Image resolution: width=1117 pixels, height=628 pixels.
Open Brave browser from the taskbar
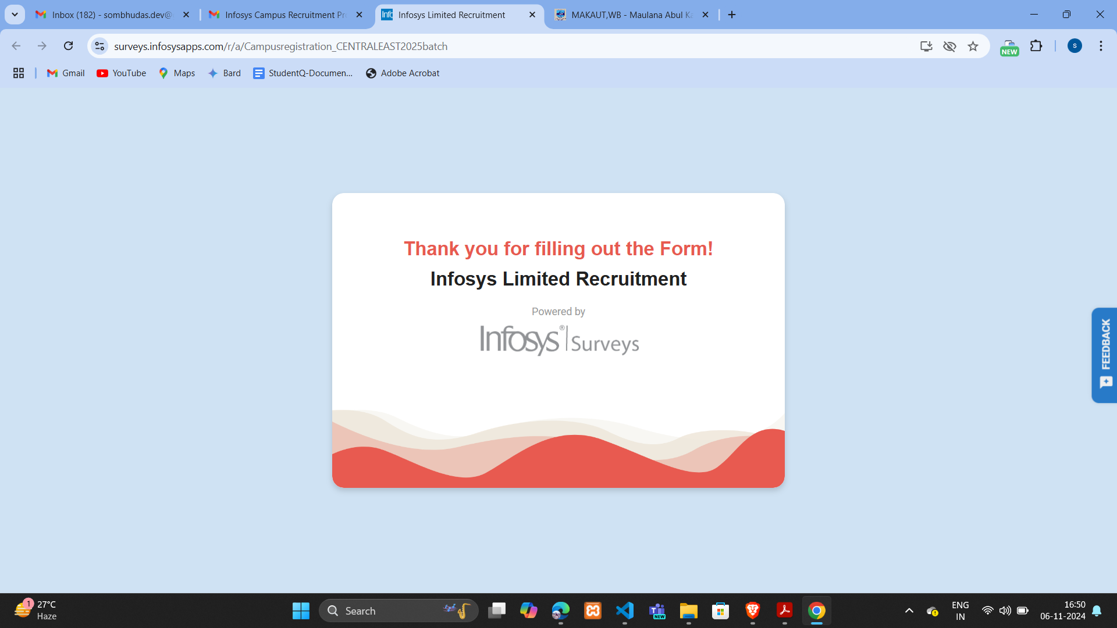click(x=752, y=611)
